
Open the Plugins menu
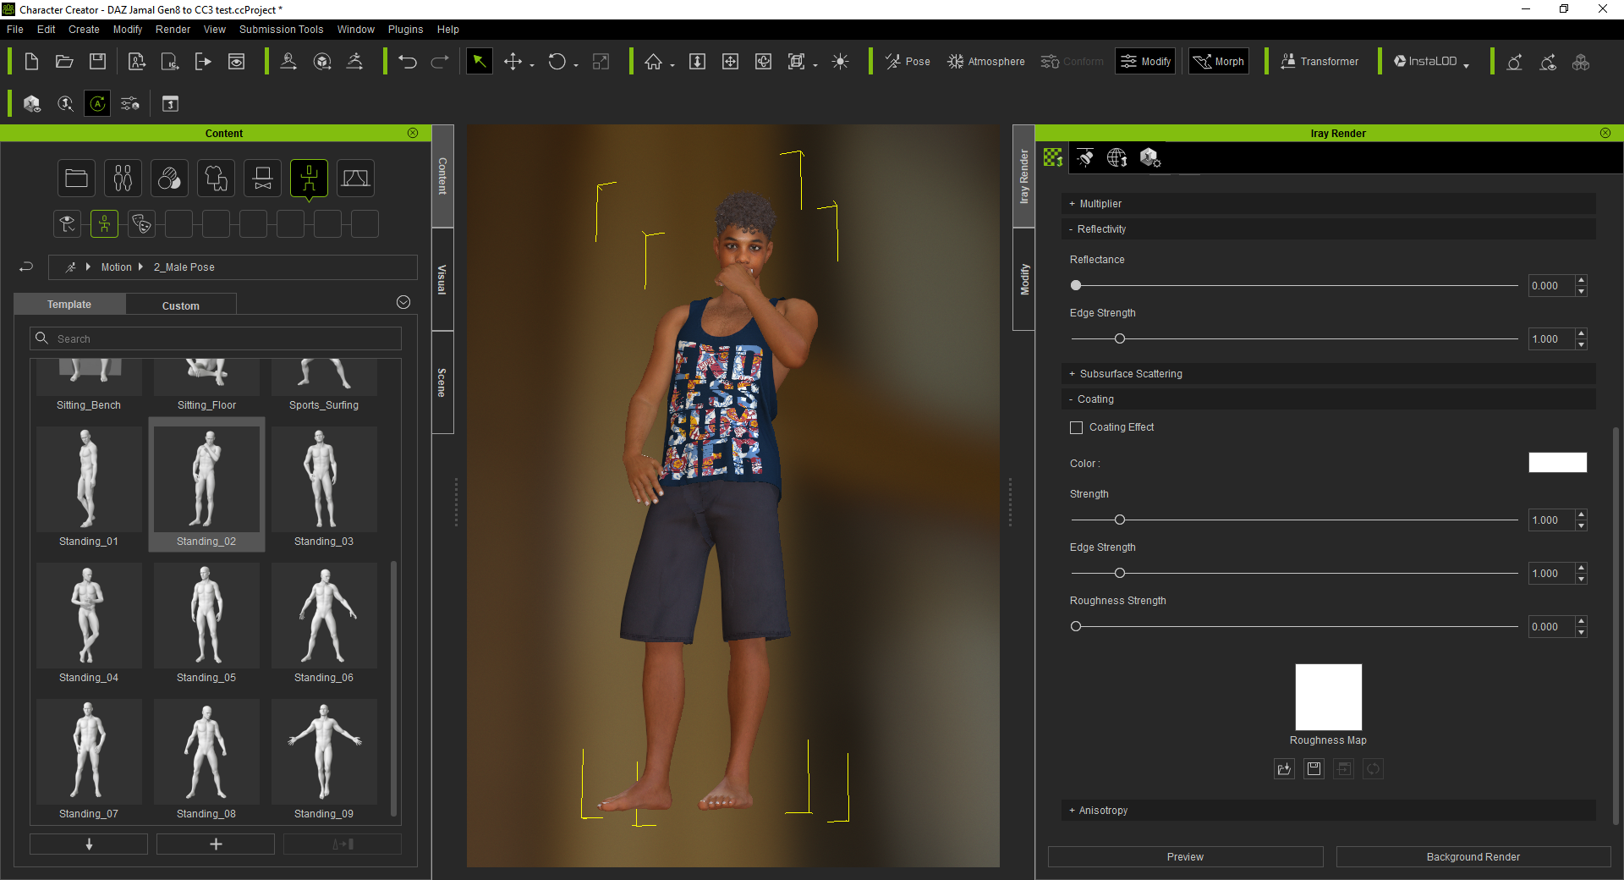(406, 29)
